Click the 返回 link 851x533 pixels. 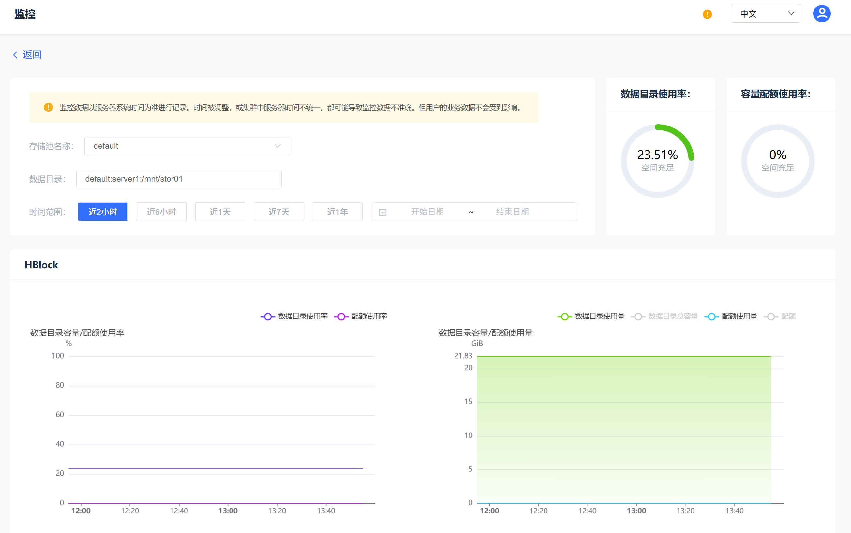(x=32, y=55)
